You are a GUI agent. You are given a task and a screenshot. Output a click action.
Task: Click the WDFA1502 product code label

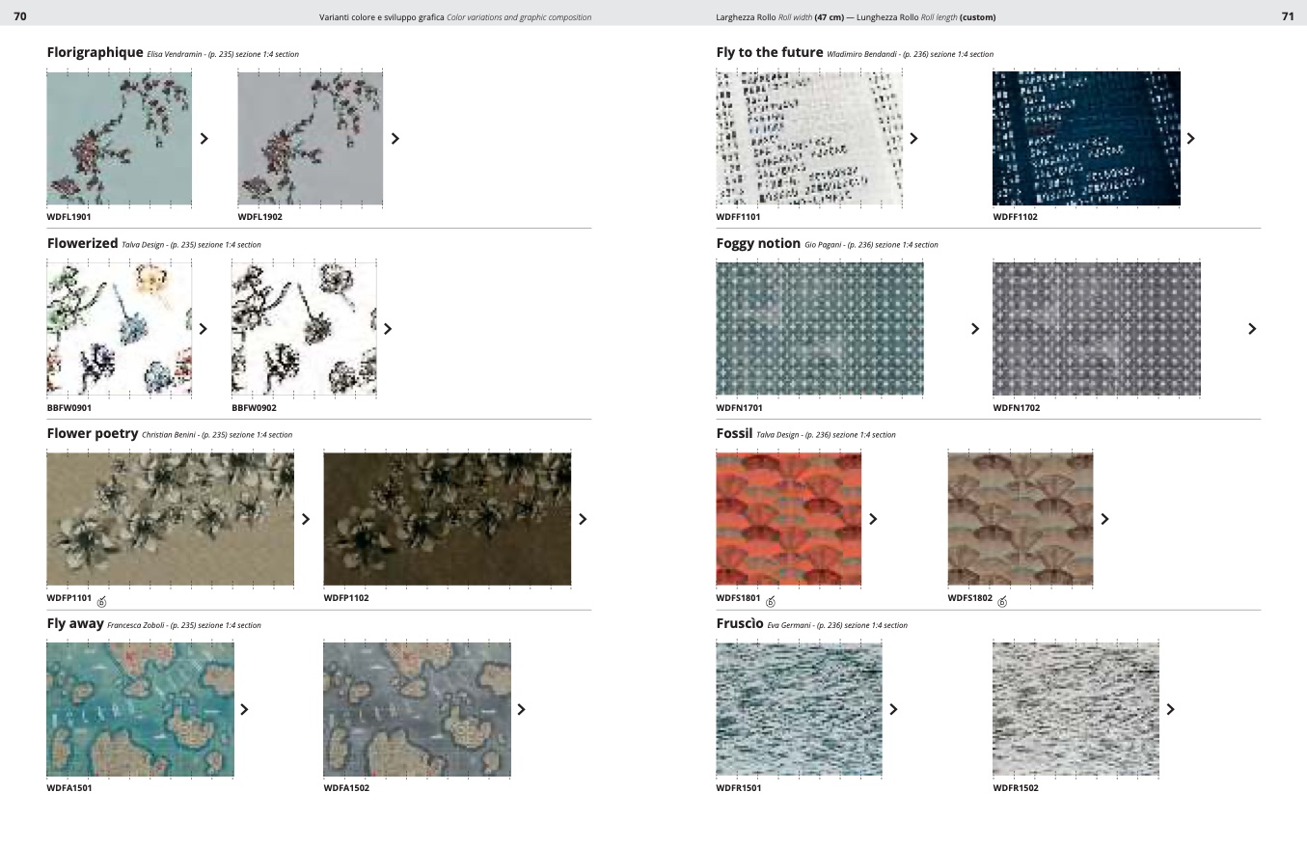coord(346,788)
